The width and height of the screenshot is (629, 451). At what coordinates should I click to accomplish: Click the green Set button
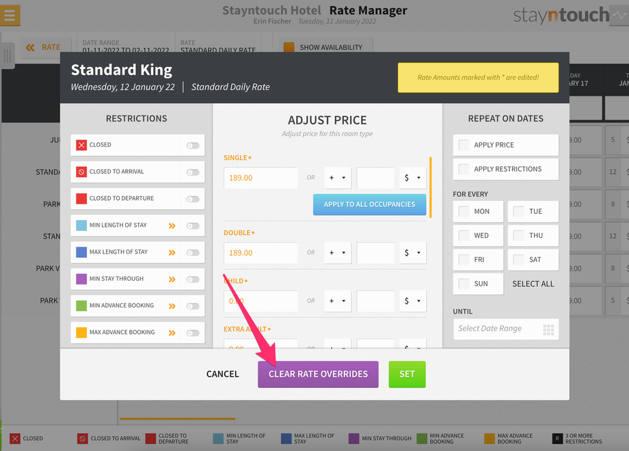tap(407, 374)
